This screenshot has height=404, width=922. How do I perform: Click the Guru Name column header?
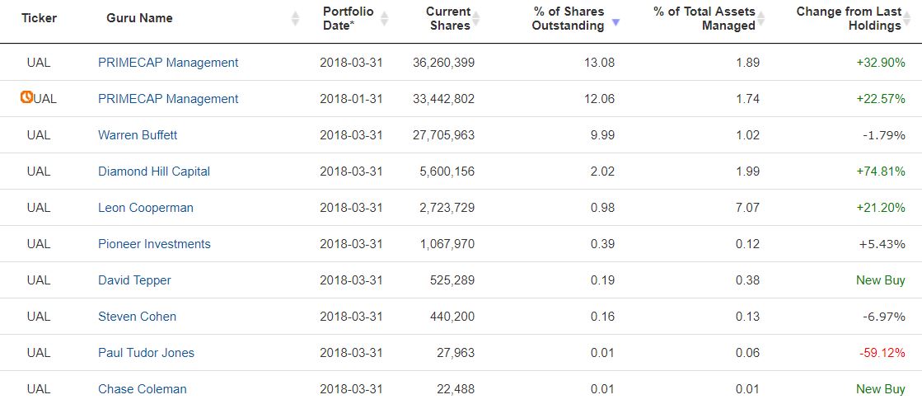(139, 18)
